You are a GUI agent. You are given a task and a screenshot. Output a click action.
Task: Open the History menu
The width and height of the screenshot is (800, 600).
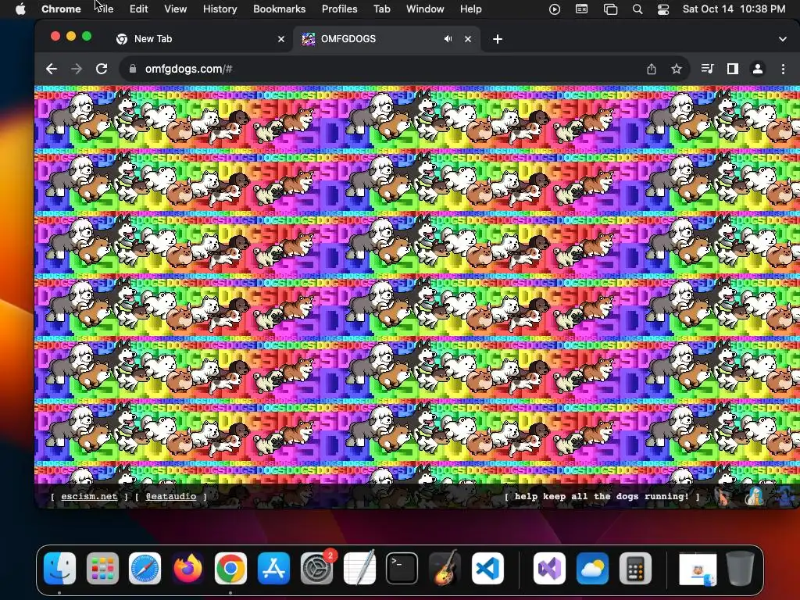tap(220, 9)
